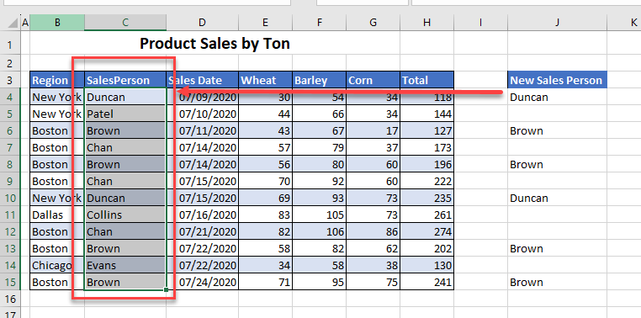Viewport: 641px width, 318px height.
Task: Select row 10 header
Action: (10, 199)
